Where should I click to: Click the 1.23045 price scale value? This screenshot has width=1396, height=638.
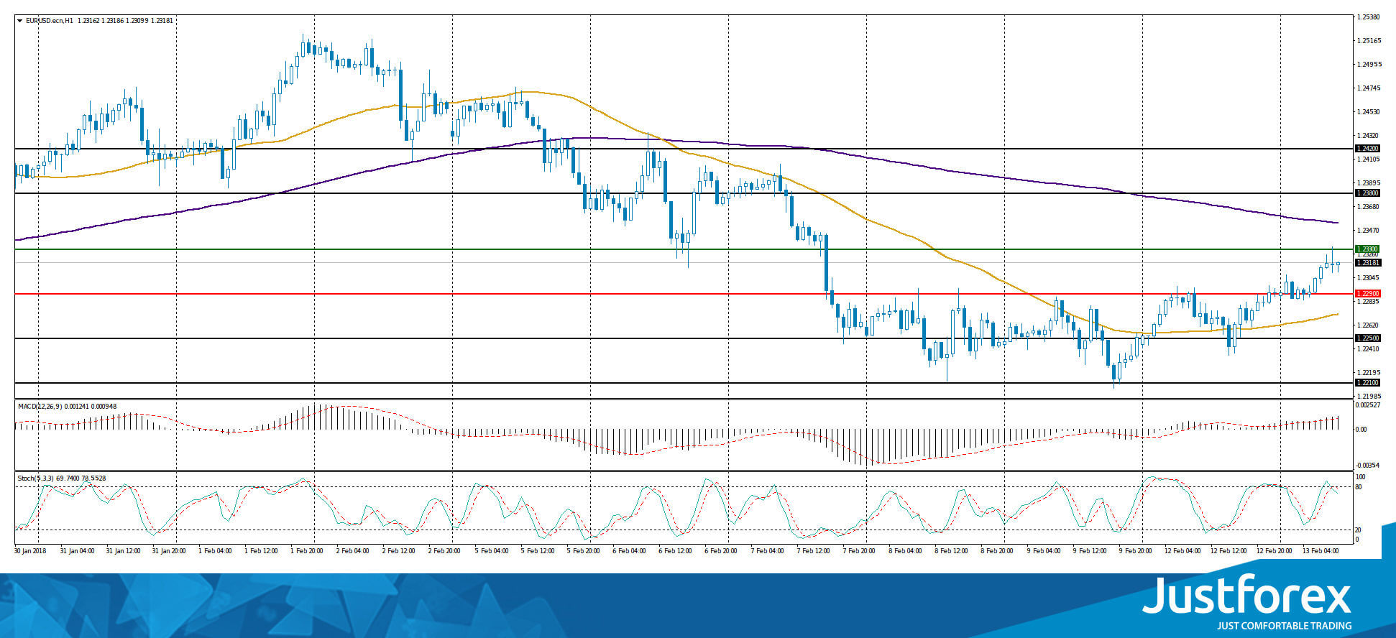1368,278
